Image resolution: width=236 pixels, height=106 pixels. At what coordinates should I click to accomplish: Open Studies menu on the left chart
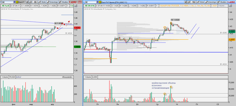[x=63, y=2]
